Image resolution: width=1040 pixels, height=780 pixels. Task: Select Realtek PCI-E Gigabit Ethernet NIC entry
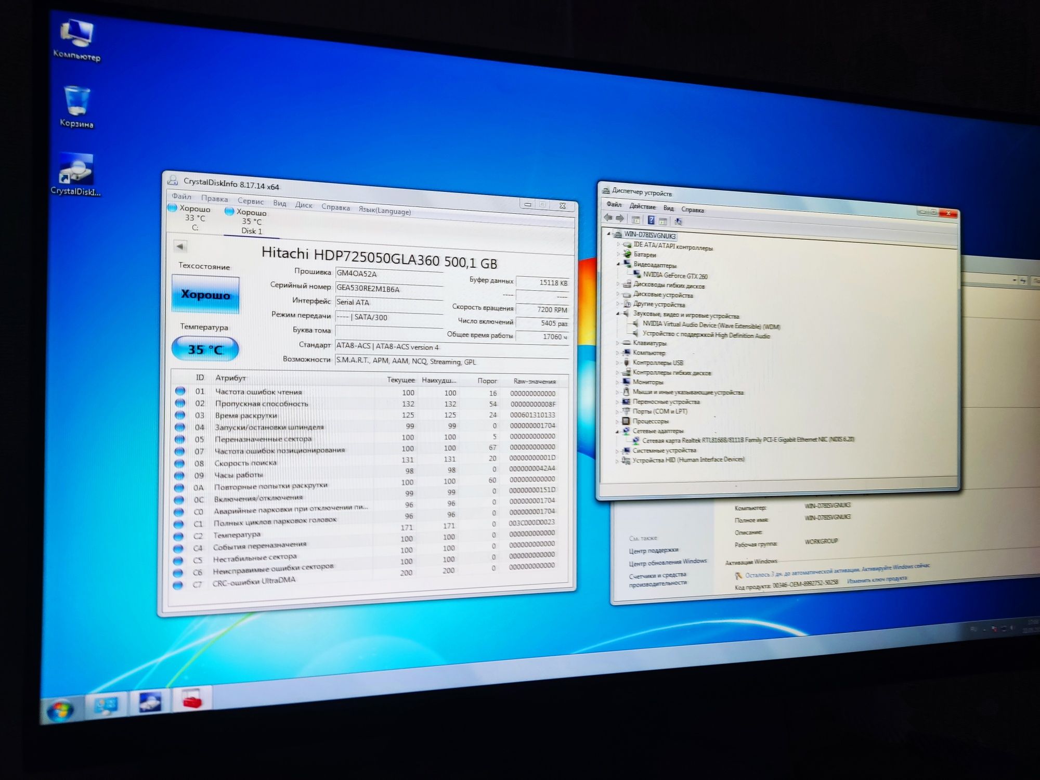pos(748,440)
